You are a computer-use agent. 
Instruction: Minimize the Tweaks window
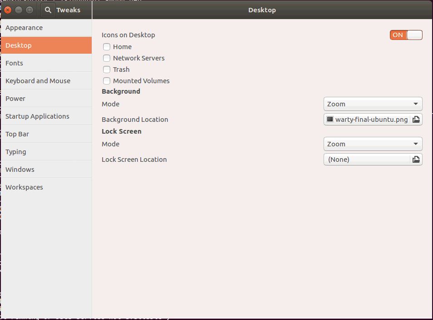19,10
